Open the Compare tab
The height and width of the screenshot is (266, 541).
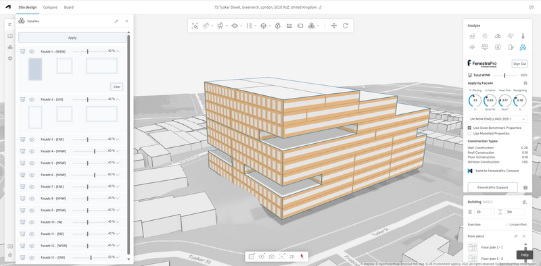pyautogui.click(x=50, y=7)
